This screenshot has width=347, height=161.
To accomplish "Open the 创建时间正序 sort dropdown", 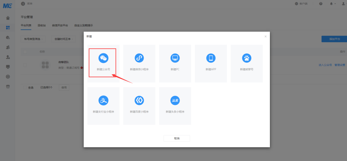I will [63, 39].
